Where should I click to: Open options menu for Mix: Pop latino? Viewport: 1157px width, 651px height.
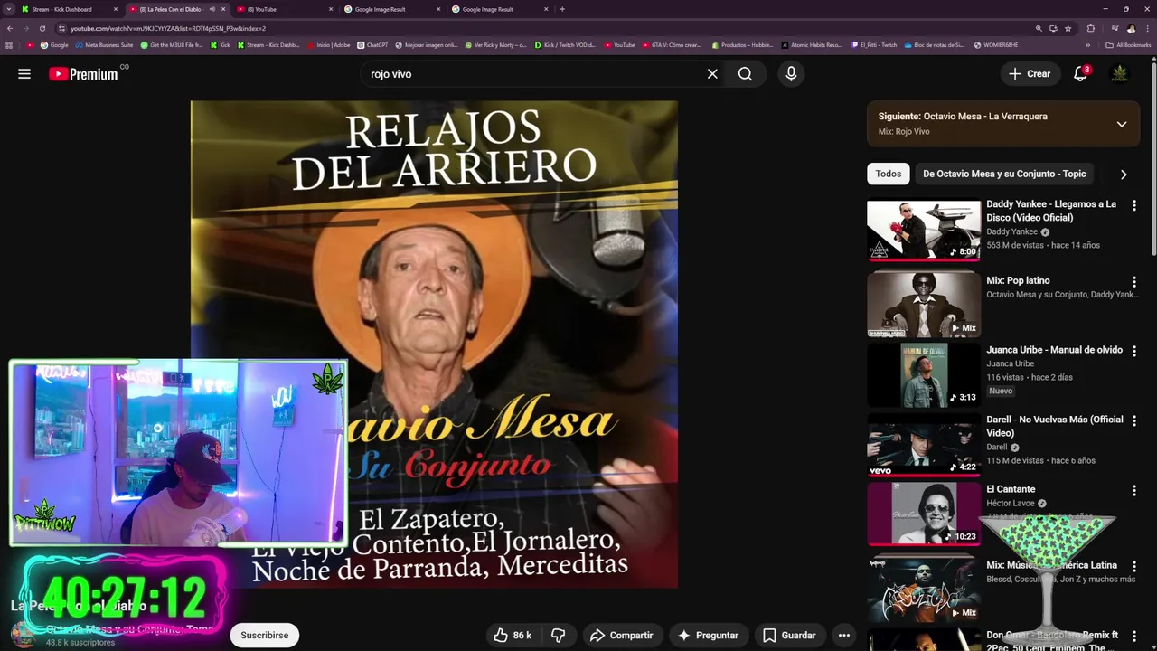[1134, 282]
